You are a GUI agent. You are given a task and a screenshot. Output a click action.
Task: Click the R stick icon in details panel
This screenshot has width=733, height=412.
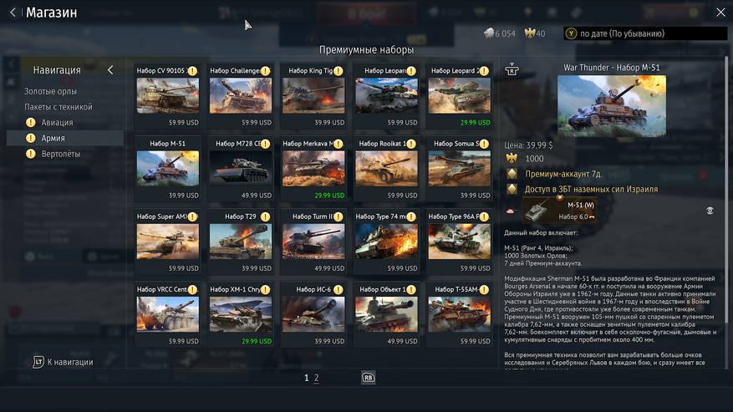click(x=512, y=69)
